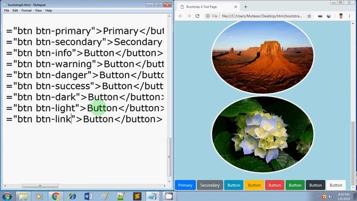The width and height of the screenshot is (357, 201).
Task: Open the Windows Start menu
Action: [x=7, y=196]
